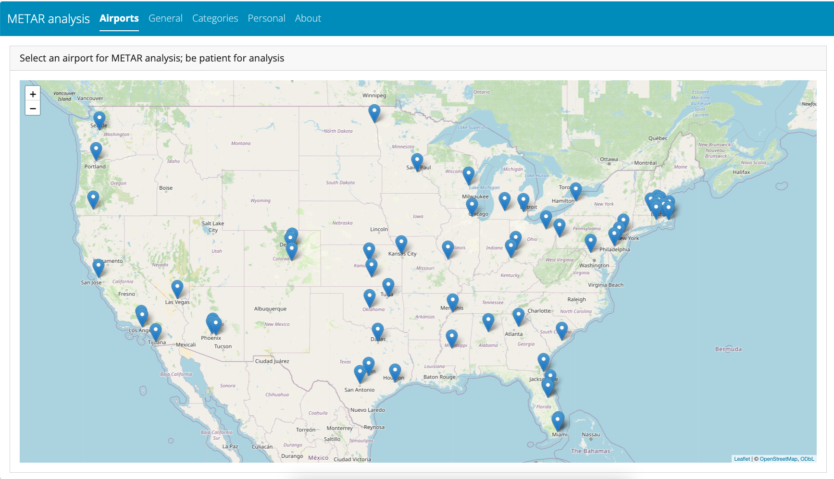Click the Kansas City airport marker
834x479 pixels.
(401, 244)
